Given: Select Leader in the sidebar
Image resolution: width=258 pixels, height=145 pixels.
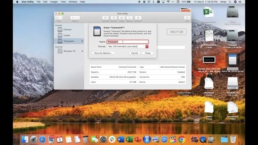Looking at the screenshot, I should point(67,35).
